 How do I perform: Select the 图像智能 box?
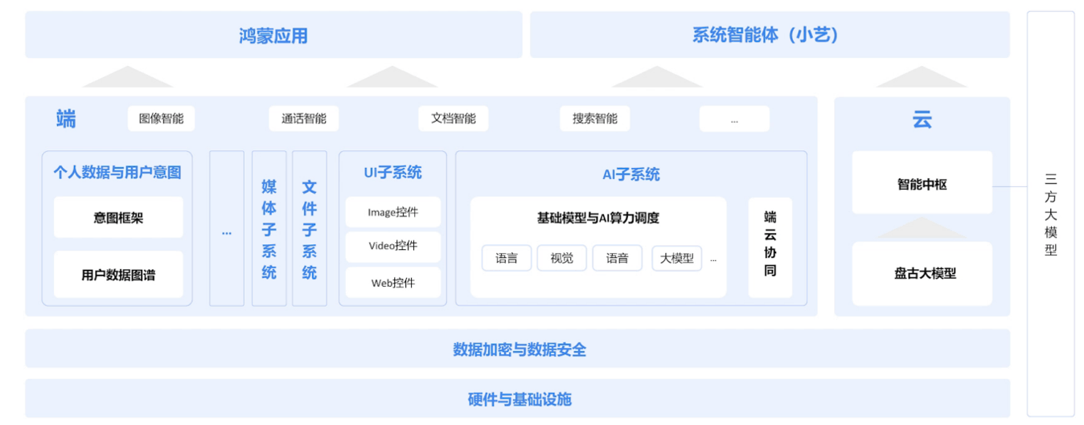coord(161,119)
